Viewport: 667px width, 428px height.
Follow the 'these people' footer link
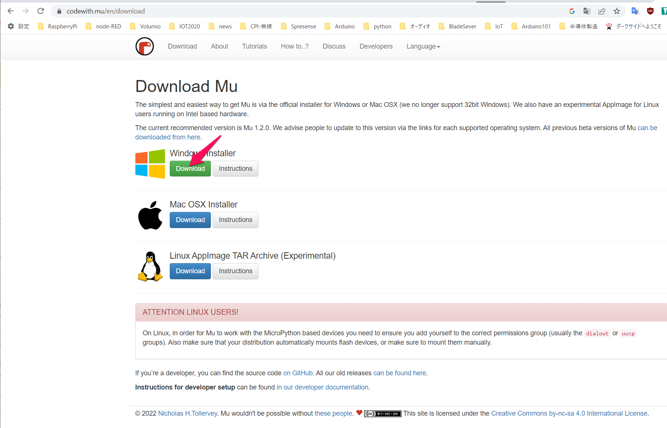point(333,413)
